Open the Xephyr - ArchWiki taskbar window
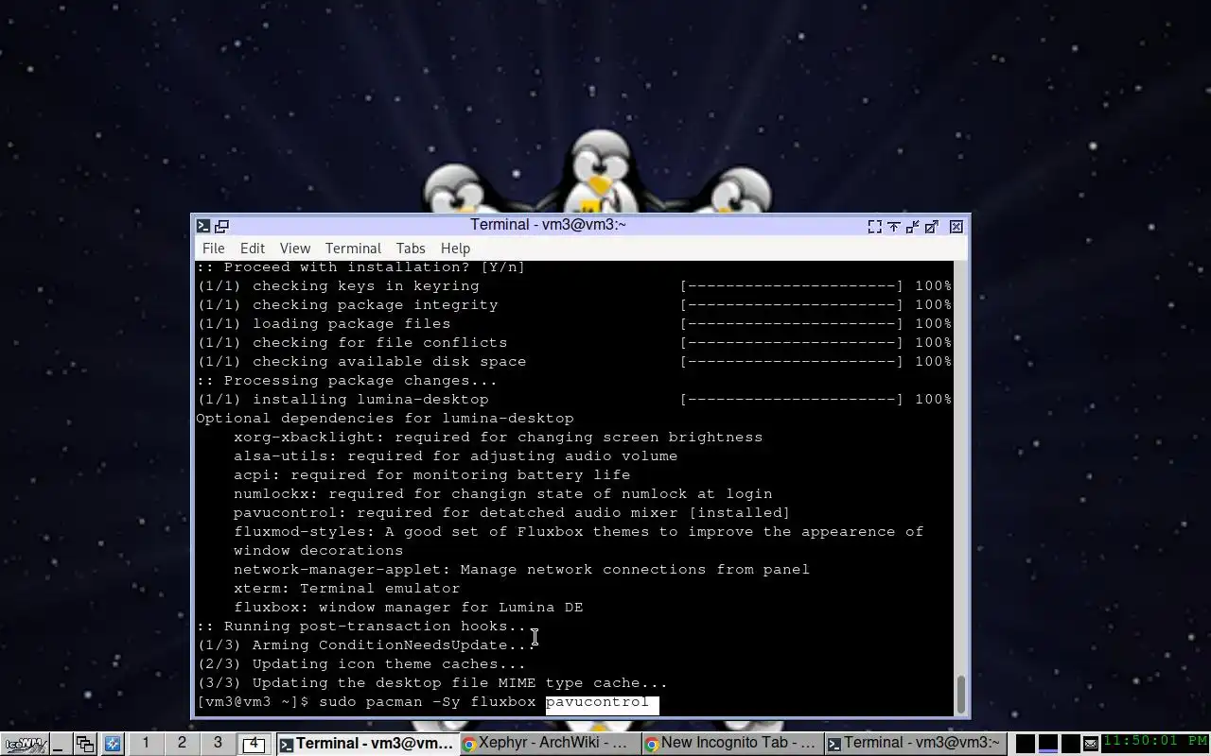Image resolution: width=1211 pixels, height=756 pixels. tap(549, 744)
